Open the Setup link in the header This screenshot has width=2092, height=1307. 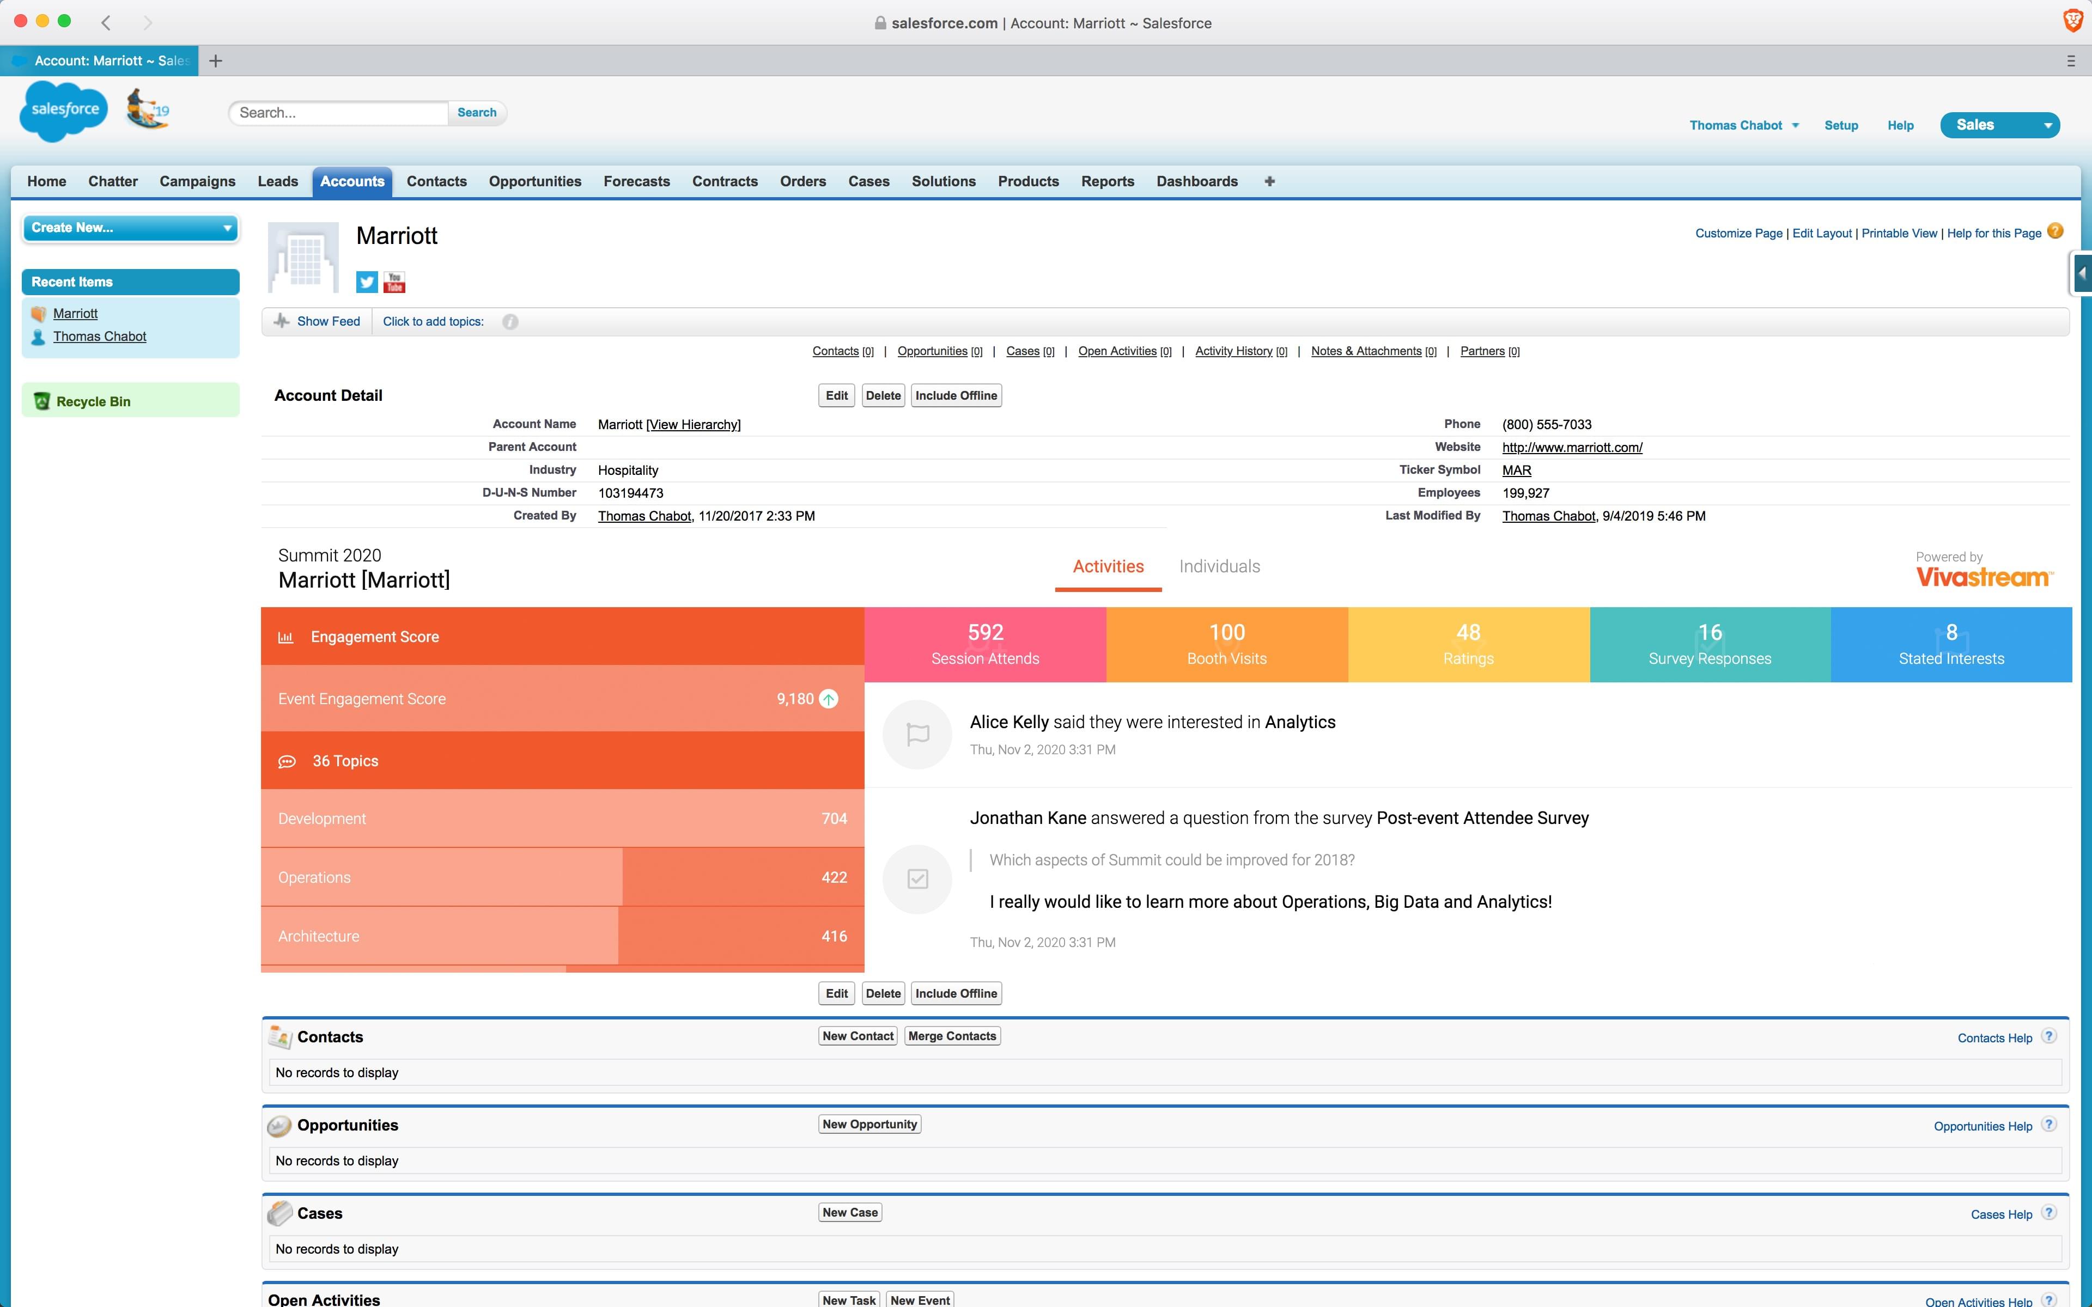click(1840, 125)
